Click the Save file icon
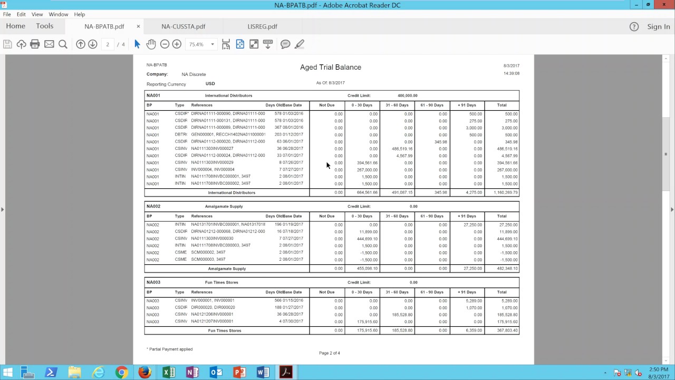 (x=7, y=44)
